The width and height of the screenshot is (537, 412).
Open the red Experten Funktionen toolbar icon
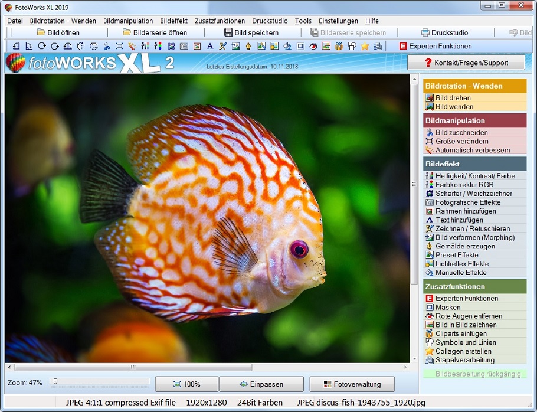click(x=403, y=46)
